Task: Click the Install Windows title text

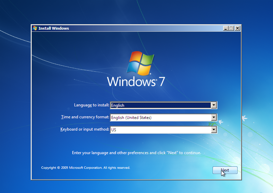Action: tap(54, 28)
